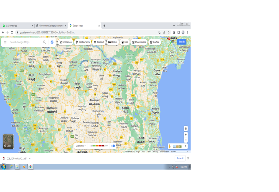Screen dimensions: 279x192
Task: Bookmark this page with the star icon
Action: 169,33
